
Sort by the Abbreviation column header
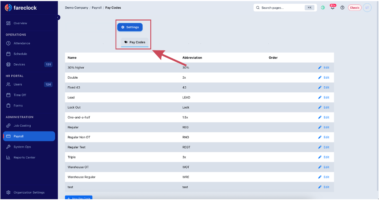(x=192, y=58)
